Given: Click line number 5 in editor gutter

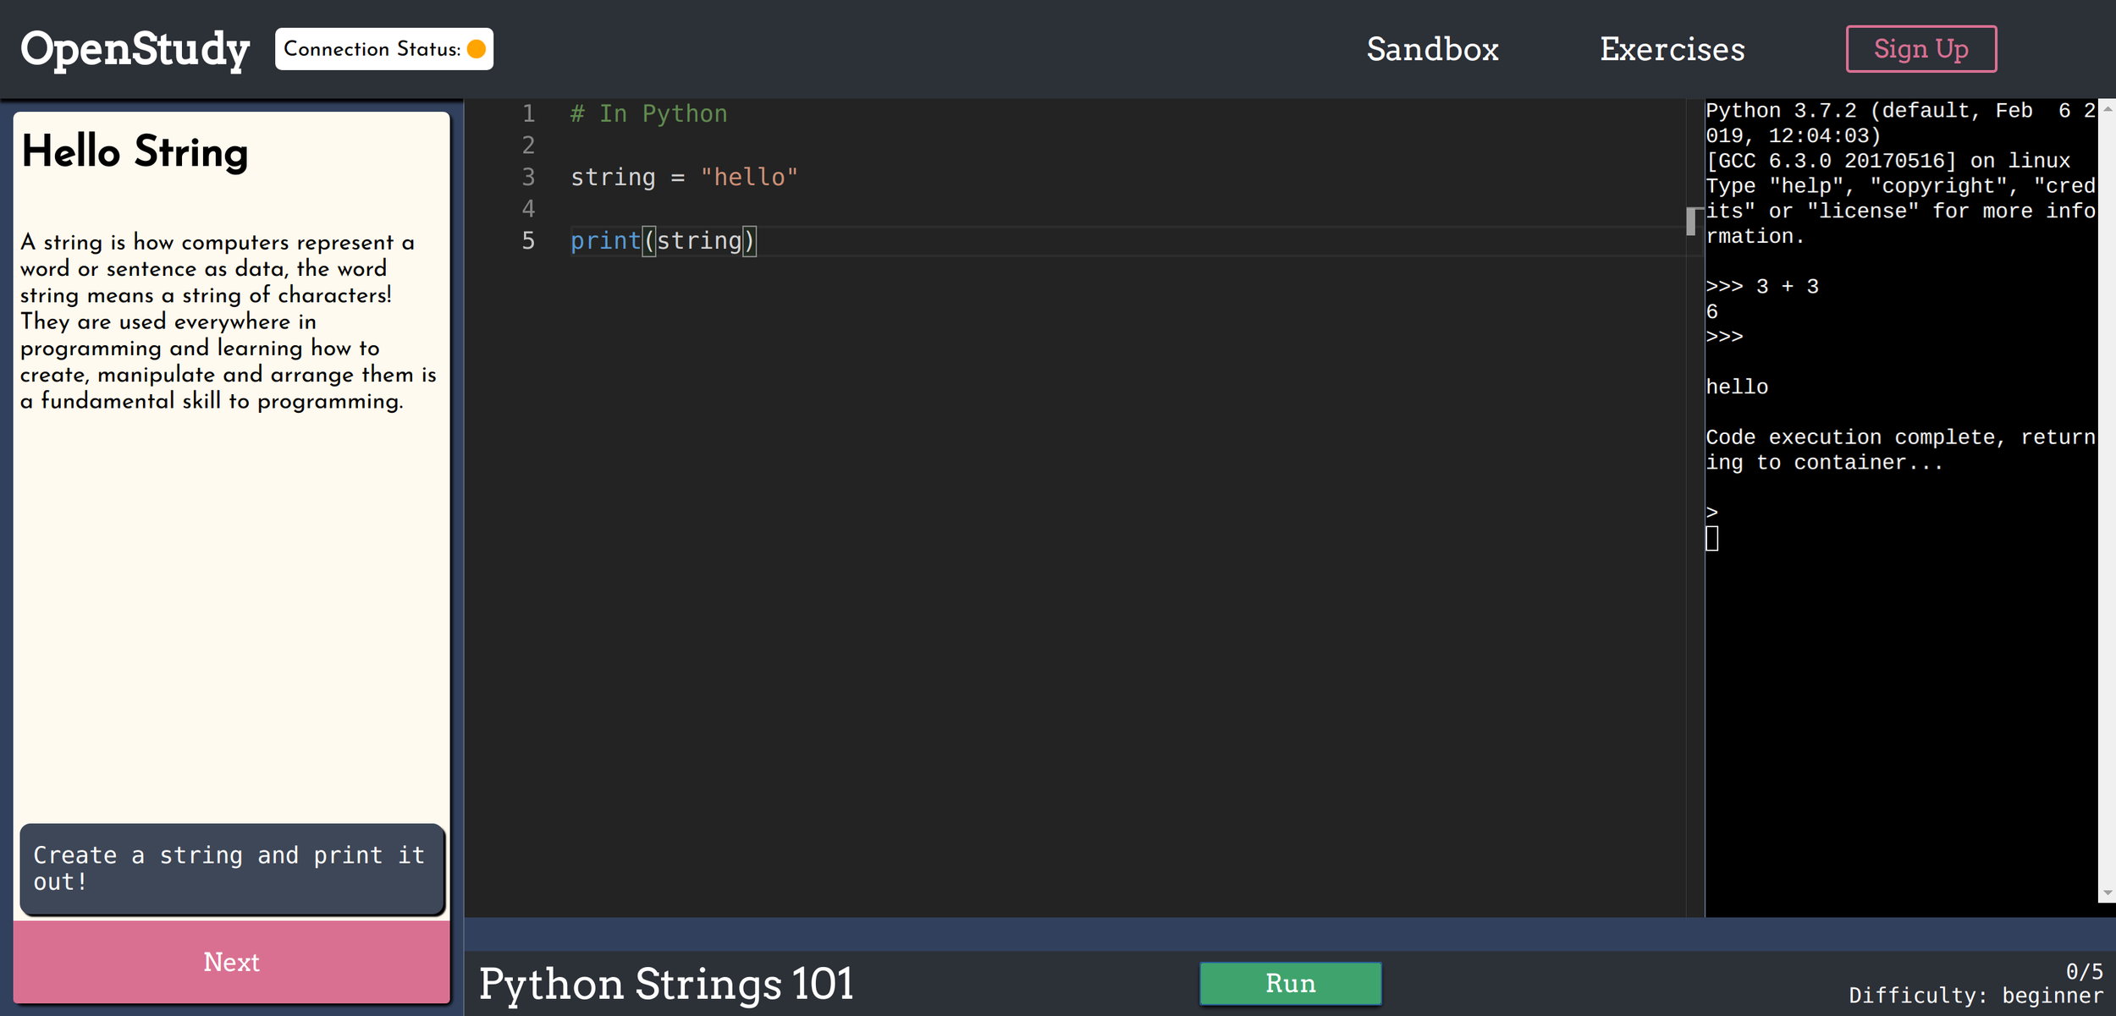Looking at the screenshot, I should [x=528, y=241].
